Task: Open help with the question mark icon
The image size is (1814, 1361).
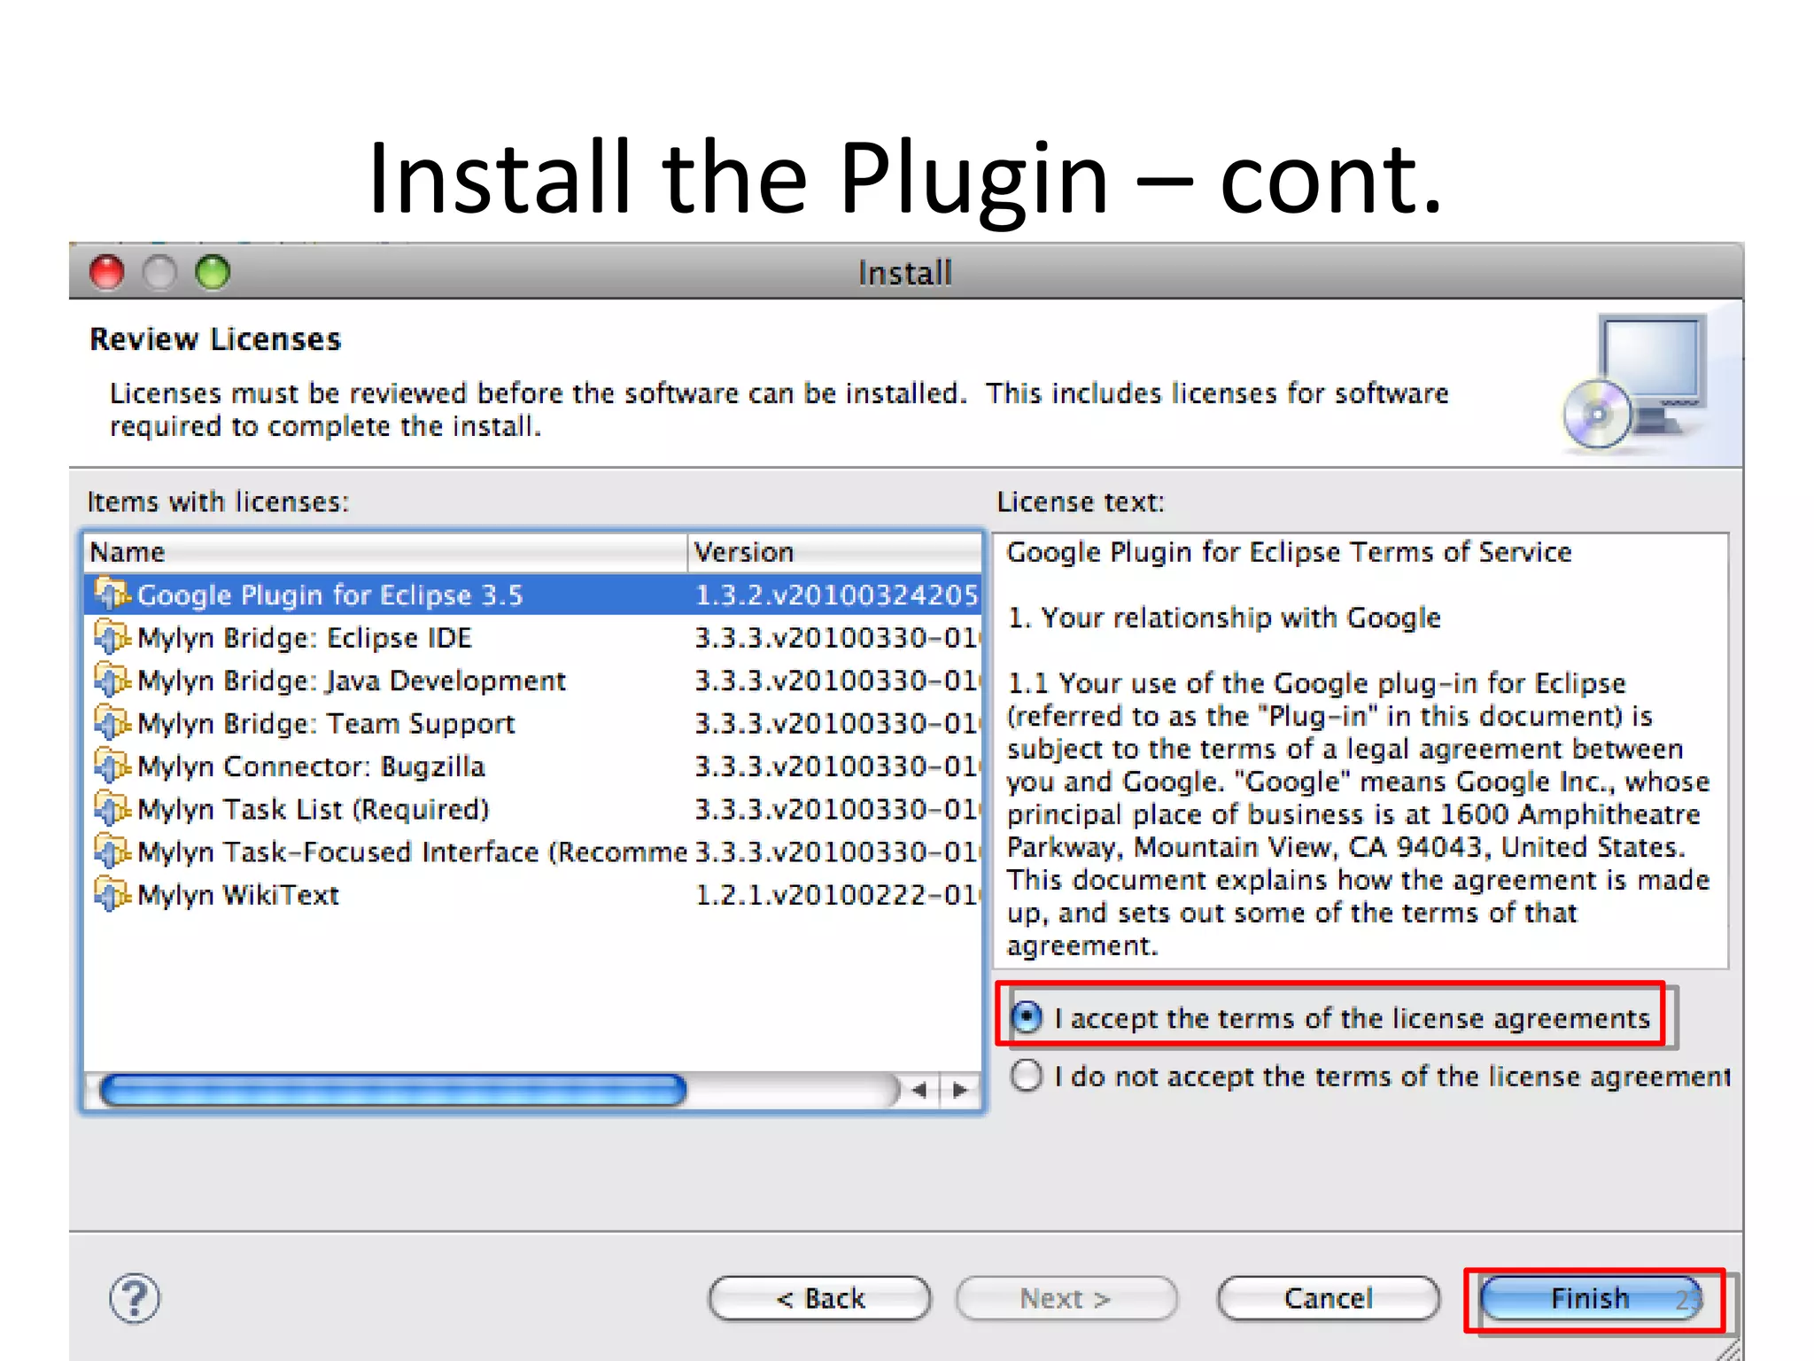Action: pyautogui.click(x=135, y=1298)
